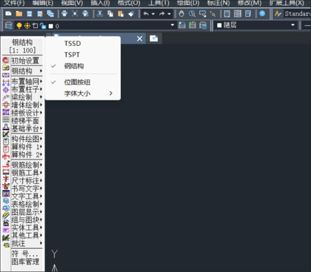The height and width of the screenshot is (272, 311).
Task: Open the 绘图(D) menu
Action: click(188, 3)
